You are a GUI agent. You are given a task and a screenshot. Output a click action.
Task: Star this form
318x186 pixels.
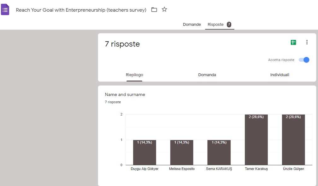click(164, 9)
